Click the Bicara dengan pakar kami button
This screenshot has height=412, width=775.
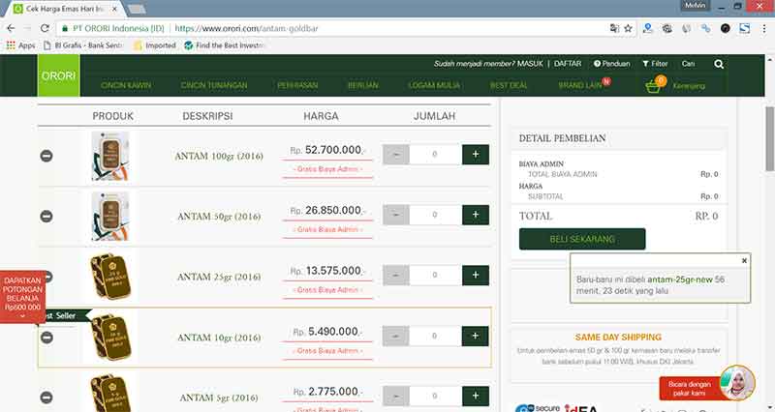[690, 389]
